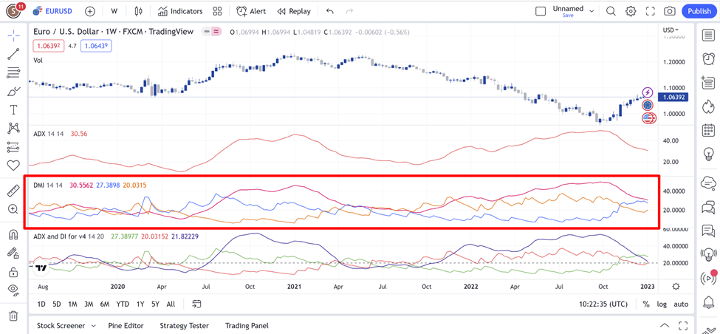Open the notifications bell panel
Image resolution: width=720 pixels, height=334 pixels.
(708, 302)
